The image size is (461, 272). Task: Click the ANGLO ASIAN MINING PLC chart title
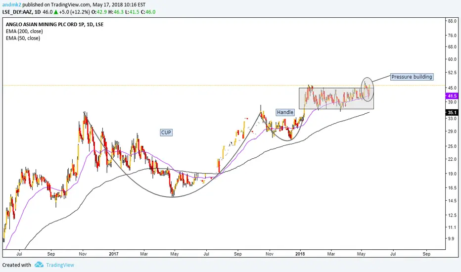(55, 24)
